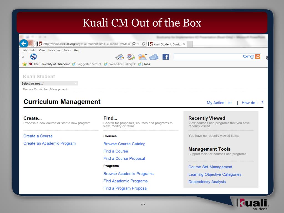Screen dimensions: 284x213
Task: Click the browser Forward arrow button
Action: pyautogui.click(x=32, y=44)
